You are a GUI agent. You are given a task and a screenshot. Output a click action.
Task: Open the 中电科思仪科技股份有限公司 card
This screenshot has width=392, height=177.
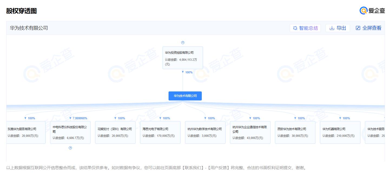pyautogui.click(x=70, y=132)
